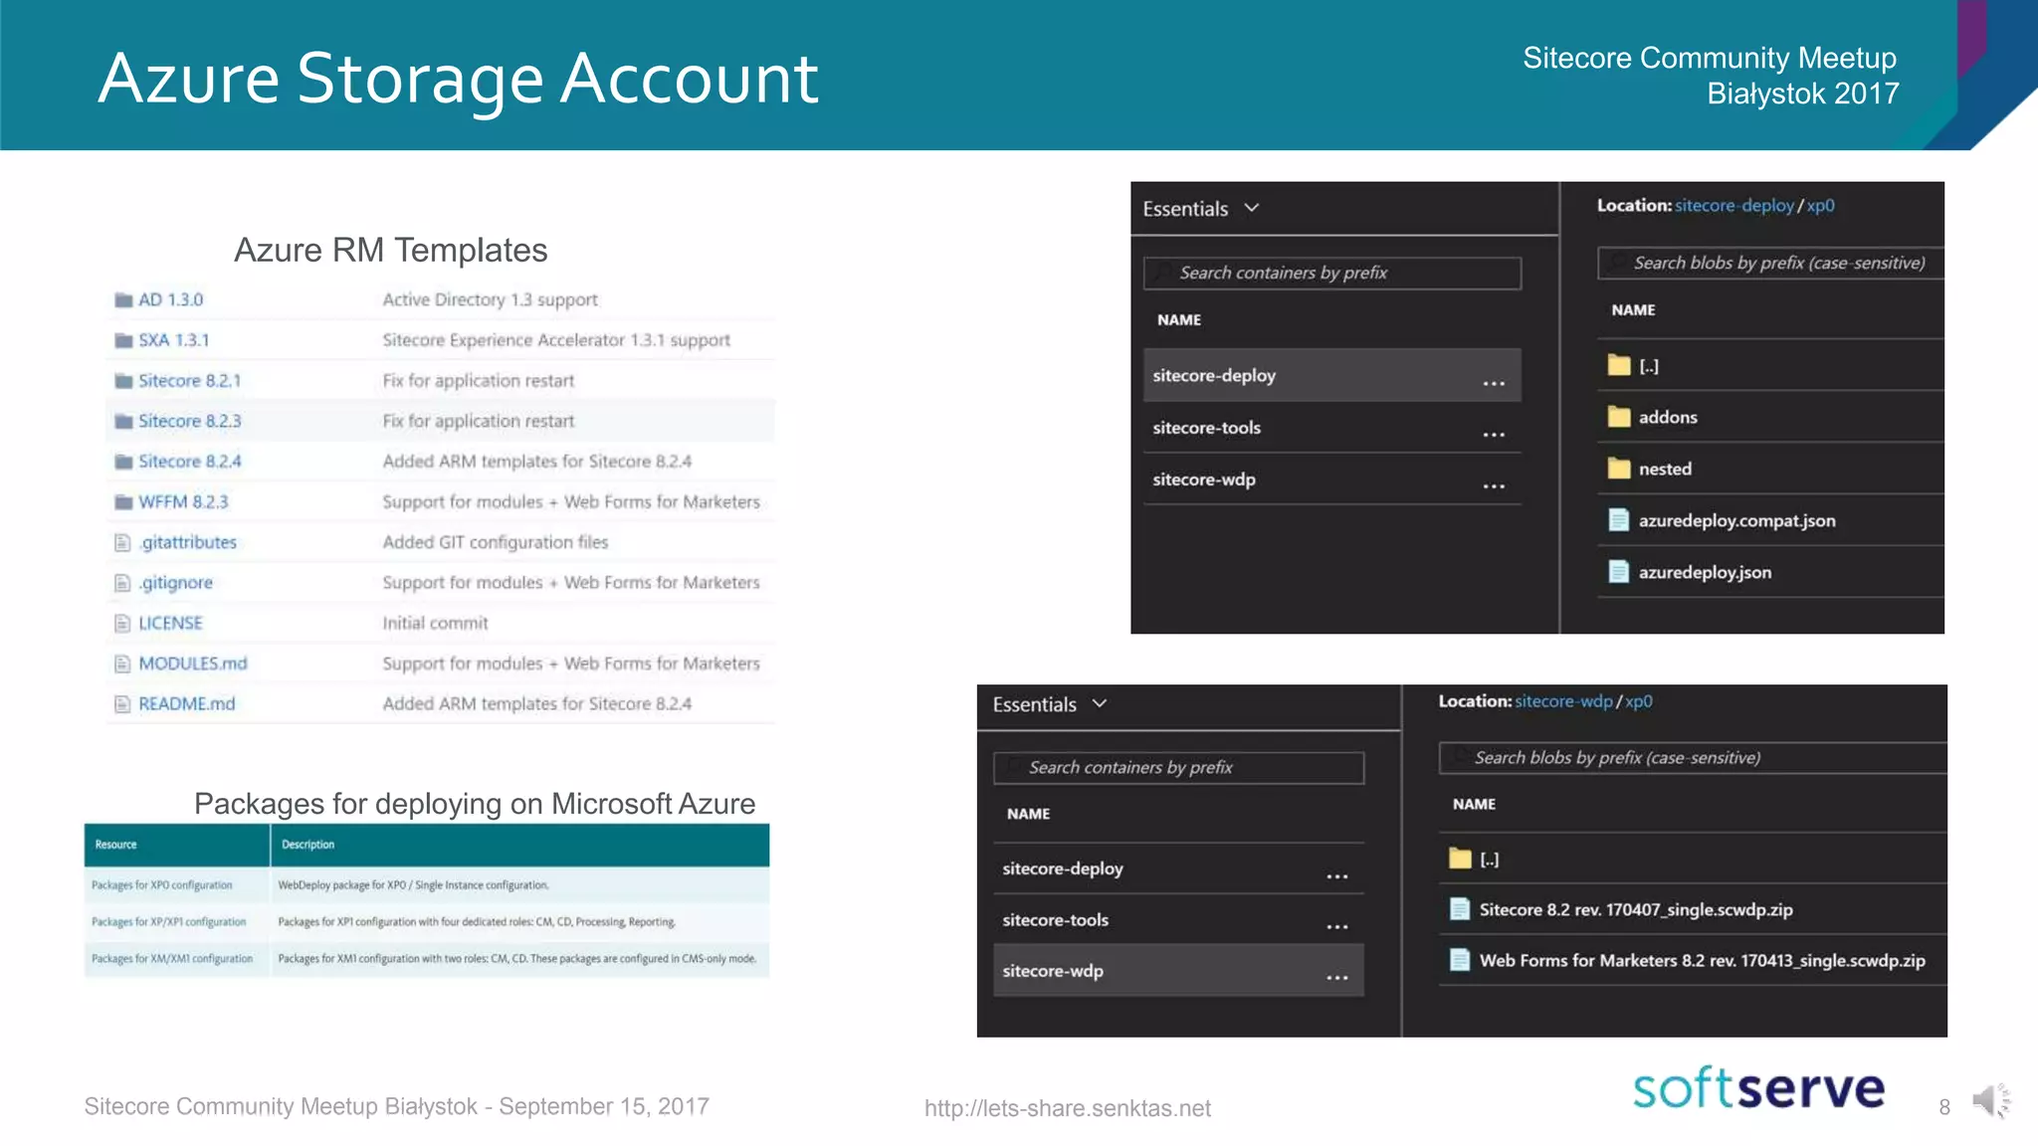Collapse Essentials chevron in upper panel
2038x1146 pixels.
[1252, 208]
